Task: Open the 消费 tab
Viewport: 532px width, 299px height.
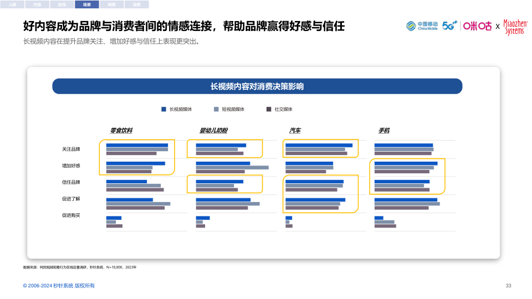Action: 137,4
